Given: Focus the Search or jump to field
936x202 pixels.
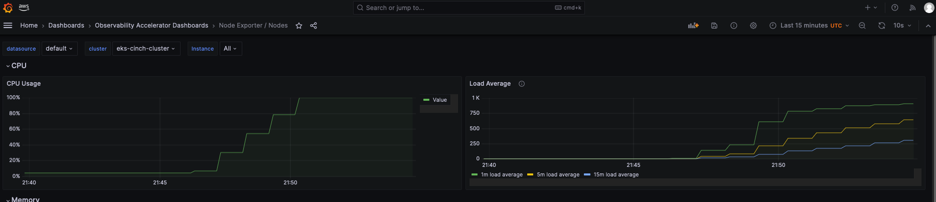Looking at the screenshot, I should tap(469, 8).
